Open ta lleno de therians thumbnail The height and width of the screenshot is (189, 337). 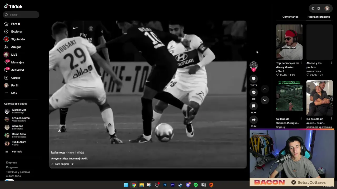tap(289, 98)
